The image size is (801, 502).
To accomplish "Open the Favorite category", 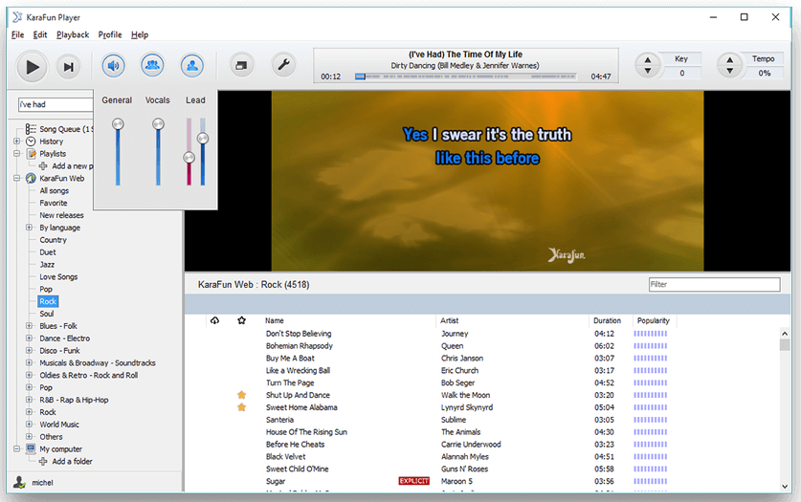I will 54,203.
